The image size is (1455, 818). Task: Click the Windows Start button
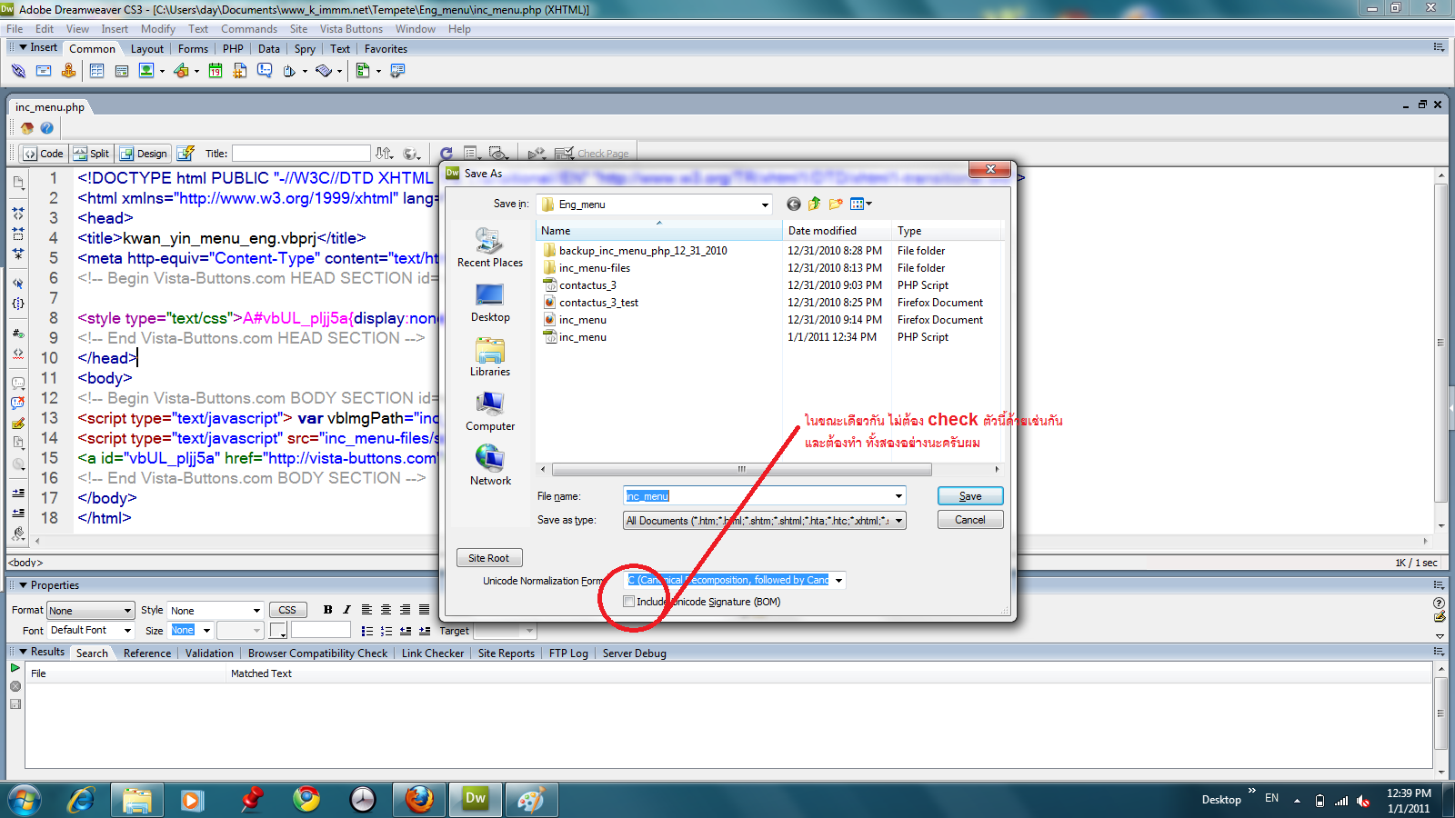tap(25, 800)
